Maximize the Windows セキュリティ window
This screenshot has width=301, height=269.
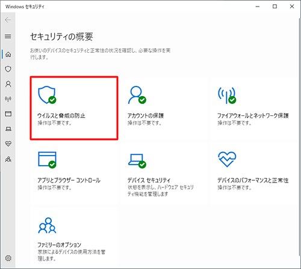[275, 7]
